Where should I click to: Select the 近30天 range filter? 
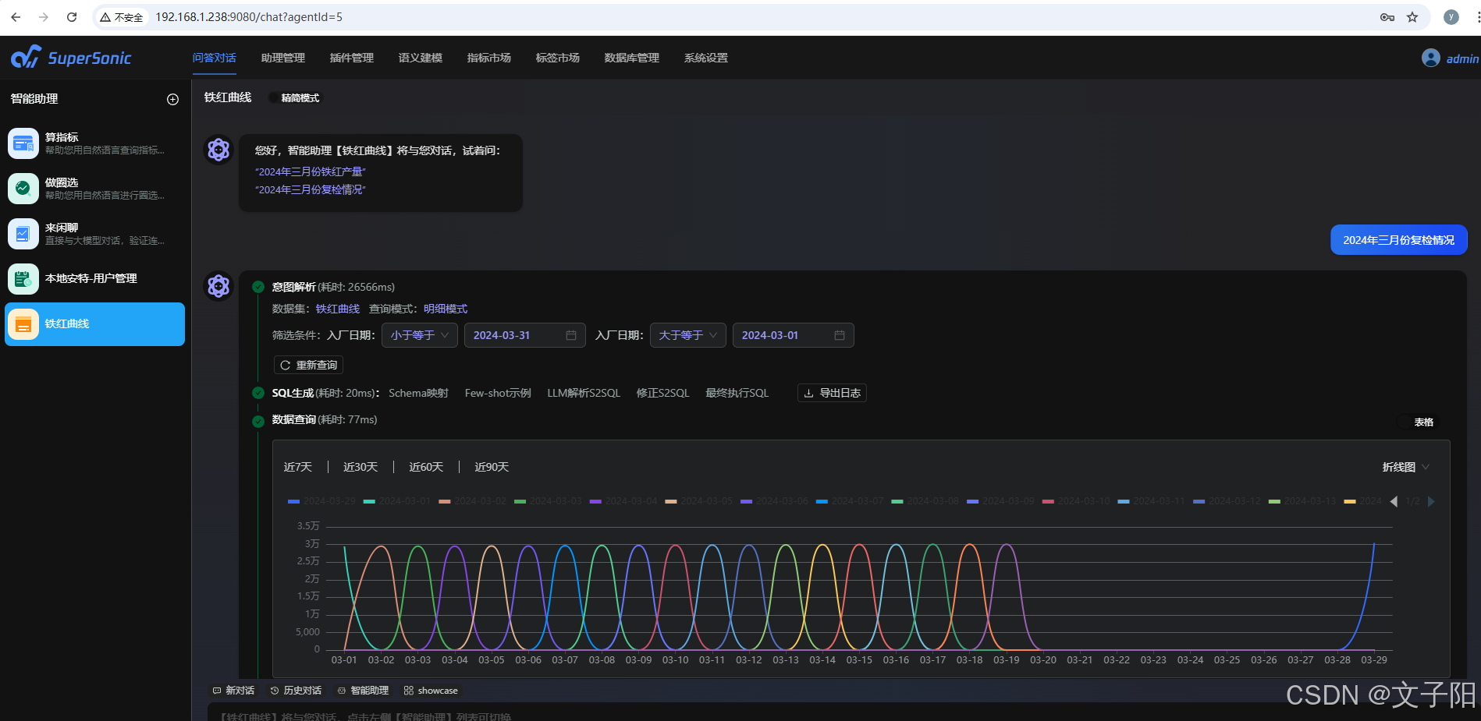360,467
